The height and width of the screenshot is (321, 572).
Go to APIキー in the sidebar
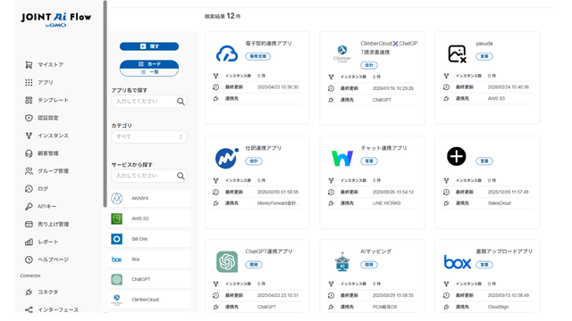point(46,207)
